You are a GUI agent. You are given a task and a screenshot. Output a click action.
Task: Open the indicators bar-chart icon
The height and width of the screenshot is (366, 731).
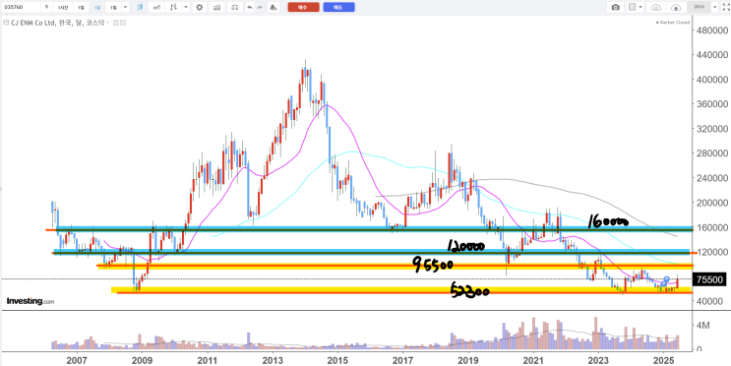216,7
